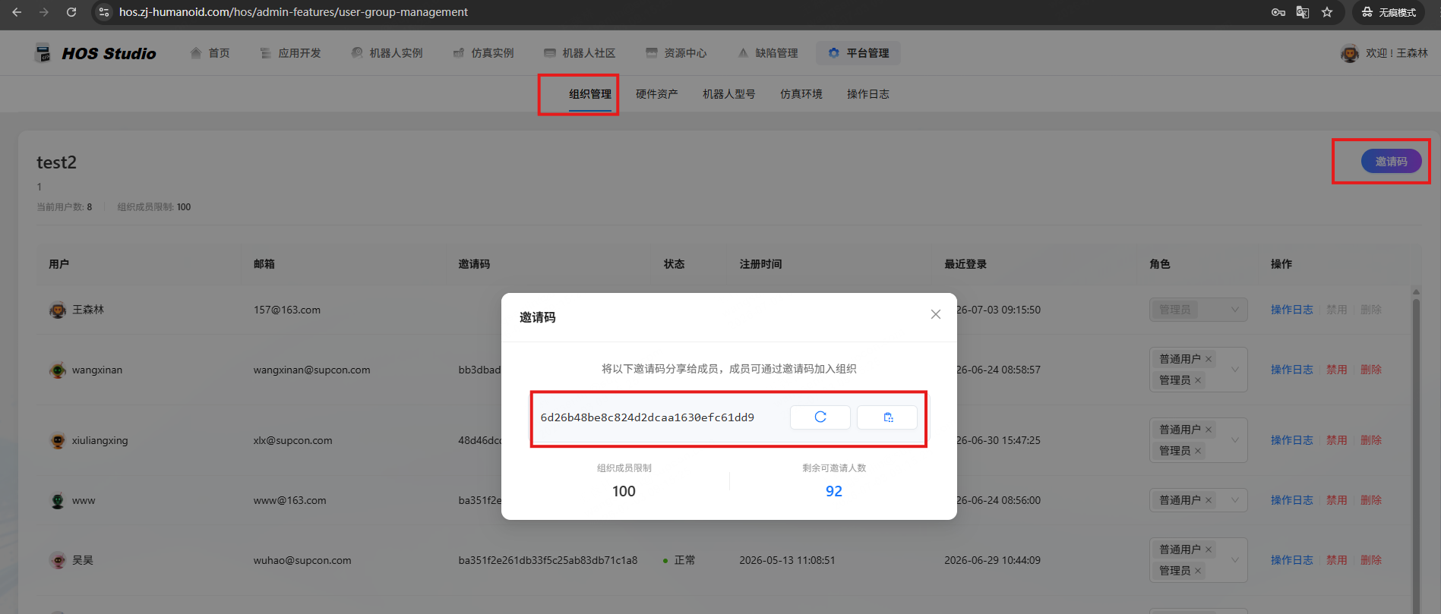Remove 管理员 tag from wuhao@supcon.com's roles
This screenshot has width=1441, height=614.
[1198, 571]
